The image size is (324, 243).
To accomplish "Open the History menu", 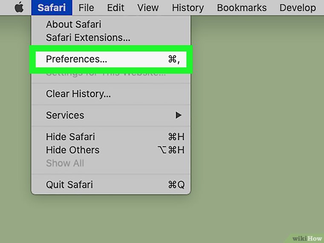I will click(x=188, y=8).
